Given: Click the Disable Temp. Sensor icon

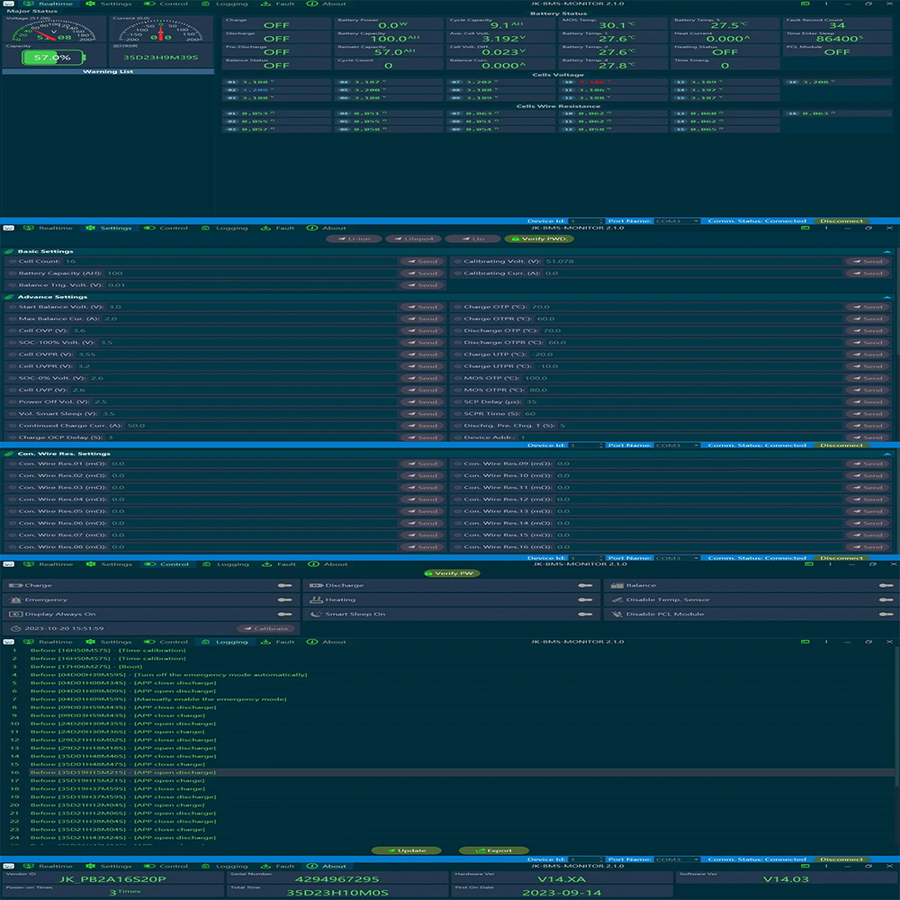Looking at the screenshot, I should click(616, 600).
